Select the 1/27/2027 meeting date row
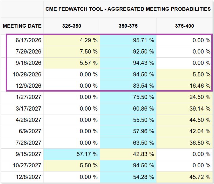This screenshot has height=184, width=214. pyautogui.click(x=107, y=97)
